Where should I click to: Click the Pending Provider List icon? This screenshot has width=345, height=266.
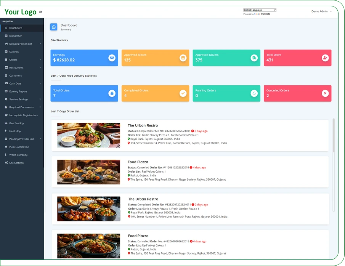click(x=6, y=139)
